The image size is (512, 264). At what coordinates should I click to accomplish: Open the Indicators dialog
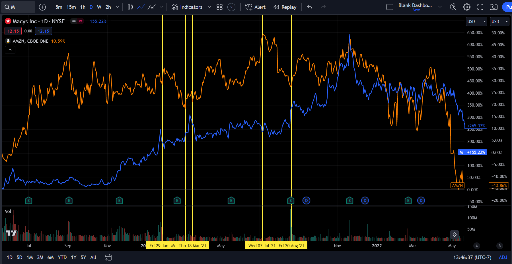[x=187, y=7]
